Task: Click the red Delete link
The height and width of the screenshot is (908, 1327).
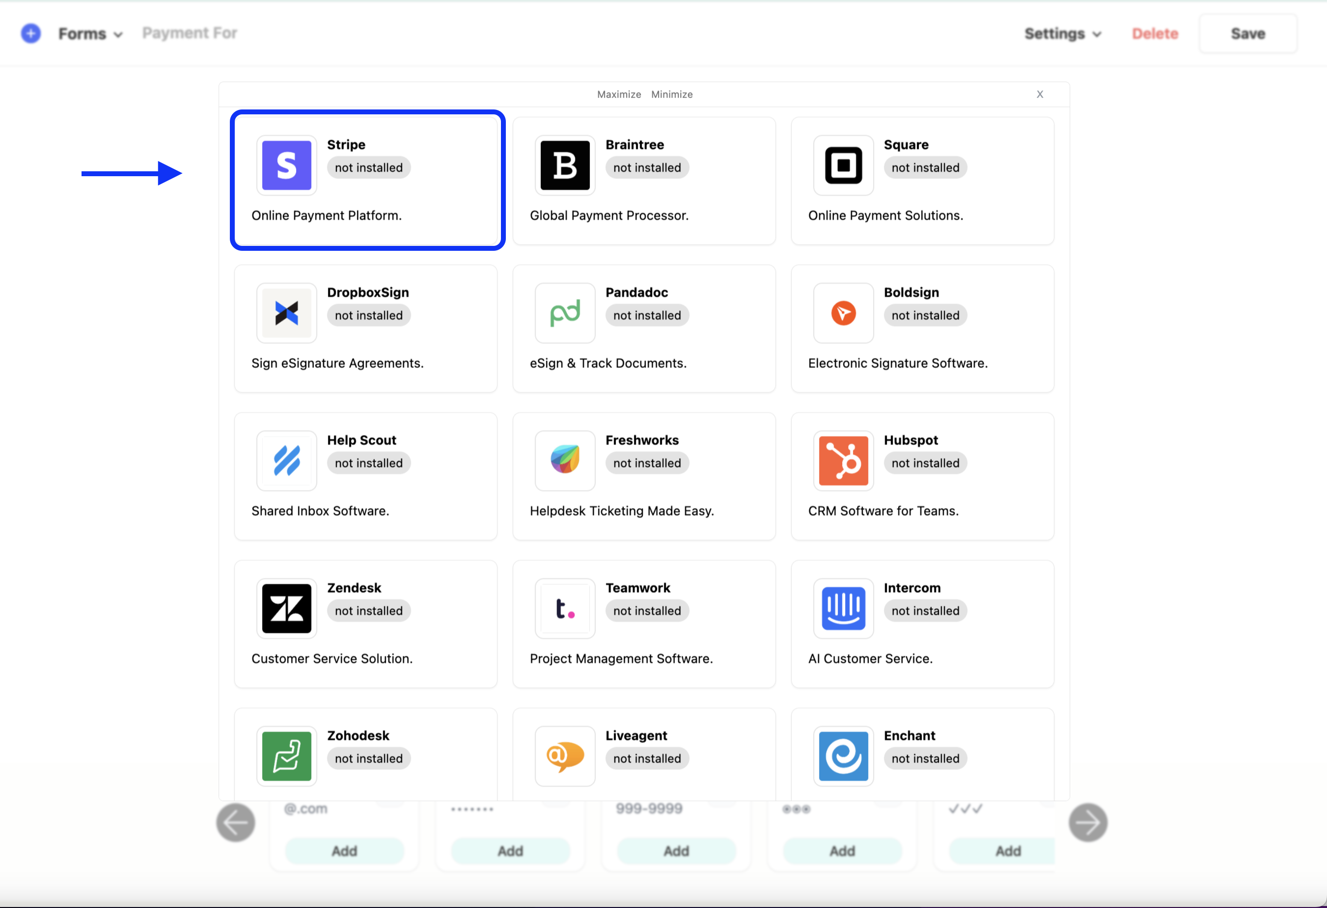Action: 1155,34
